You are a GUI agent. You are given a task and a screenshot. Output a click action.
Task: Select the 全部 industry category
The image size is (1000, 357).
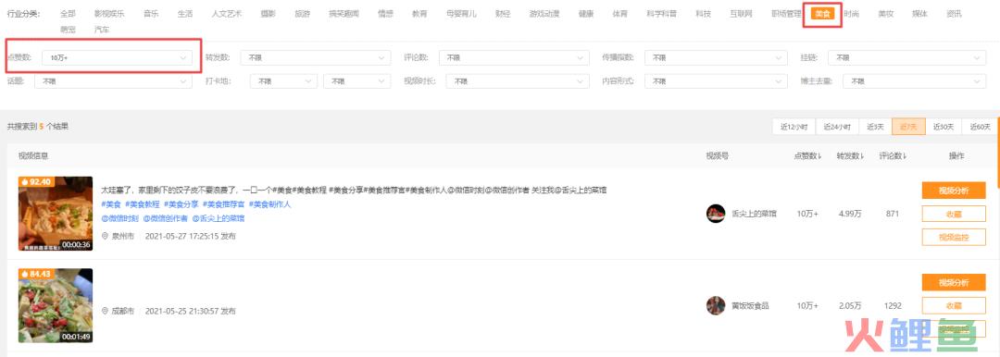(x=67, y=13)
